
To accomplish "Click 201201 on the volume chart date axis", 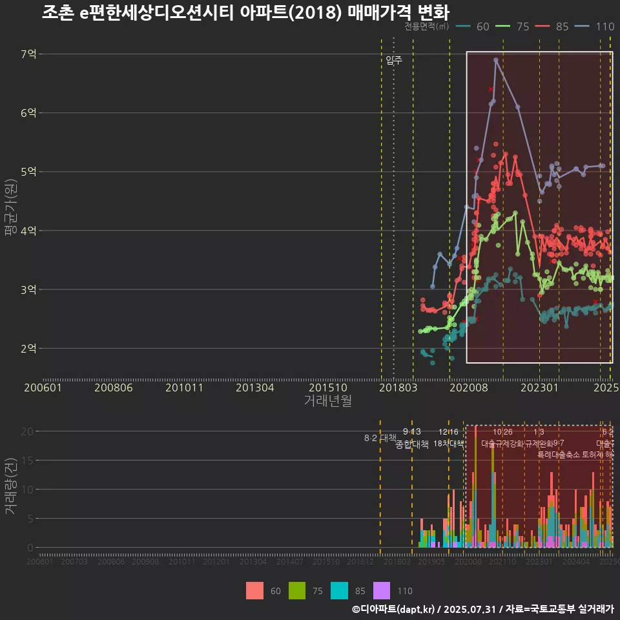I will [x=216, y=561].
